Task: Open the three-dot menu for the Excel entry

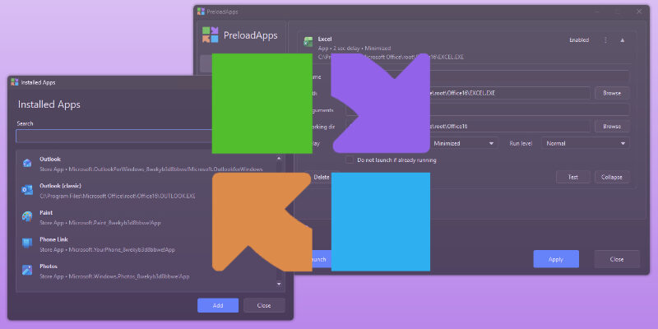Action: (605, 39)
